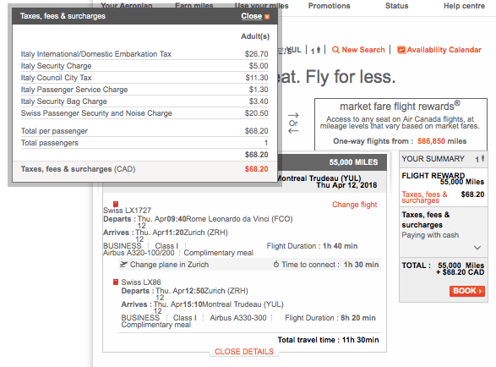Click the magnifier icon for New Search
The width and height of the screenshot is (496, 367).
click(335, 50)
